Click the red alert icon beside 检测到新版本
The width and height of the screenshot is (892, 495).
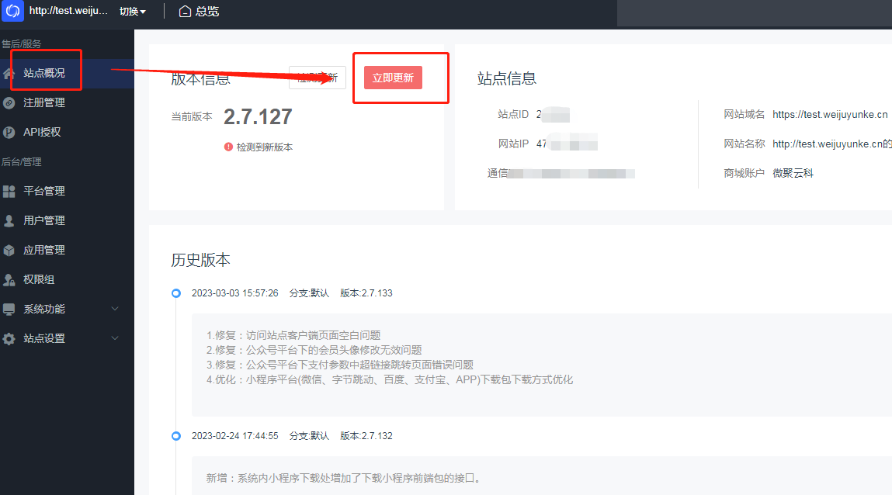point(228,147)
